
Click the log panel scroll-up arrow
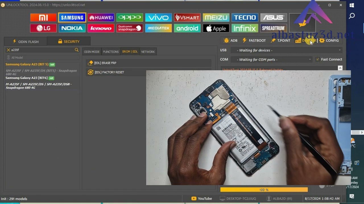(340, 68)
